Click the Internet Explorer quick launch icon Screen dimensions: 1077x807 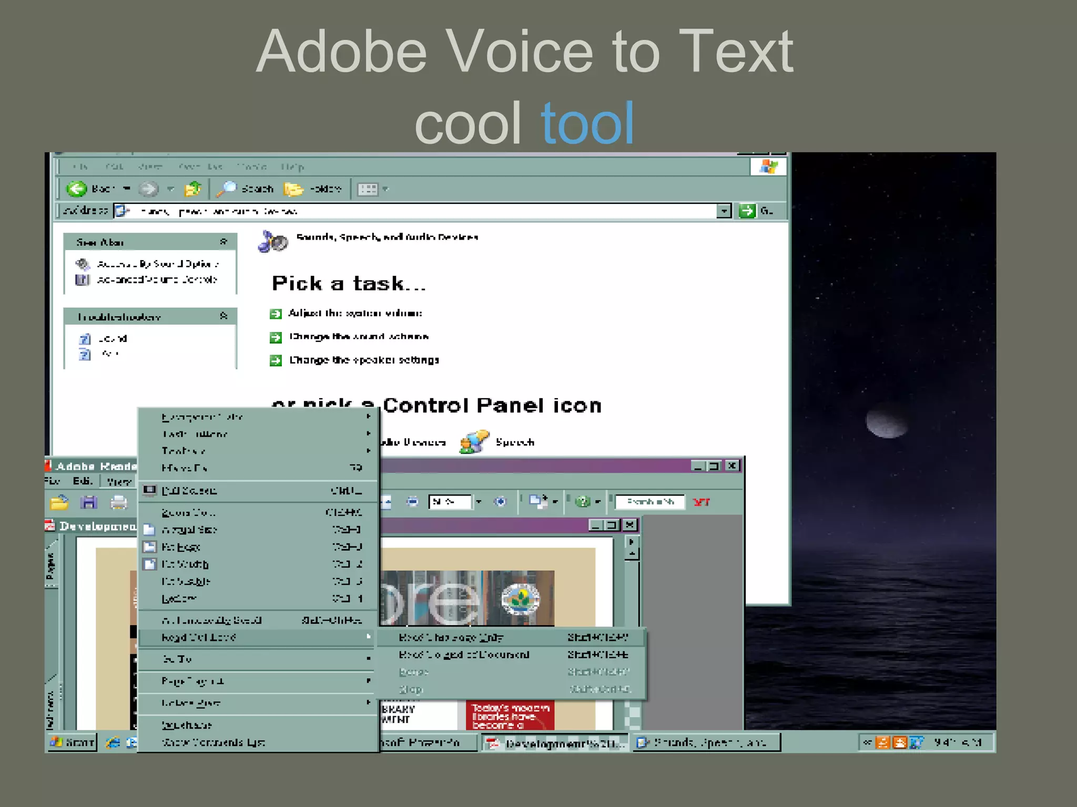(x=113, y=742)
